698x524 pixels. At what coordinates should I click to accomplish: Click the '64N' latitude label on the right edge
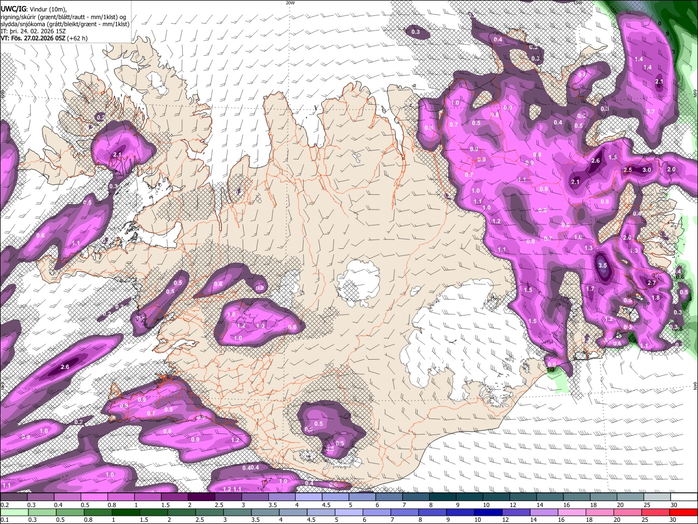pos(695,386)
